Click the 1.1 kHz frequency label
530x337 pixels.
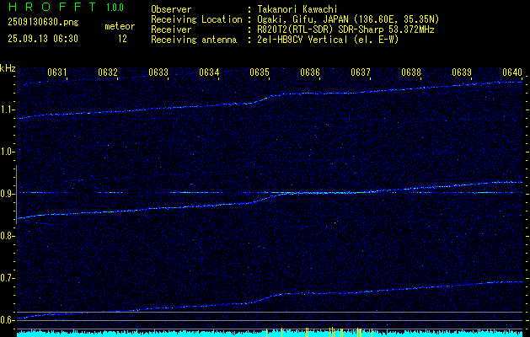click(8, 110)
